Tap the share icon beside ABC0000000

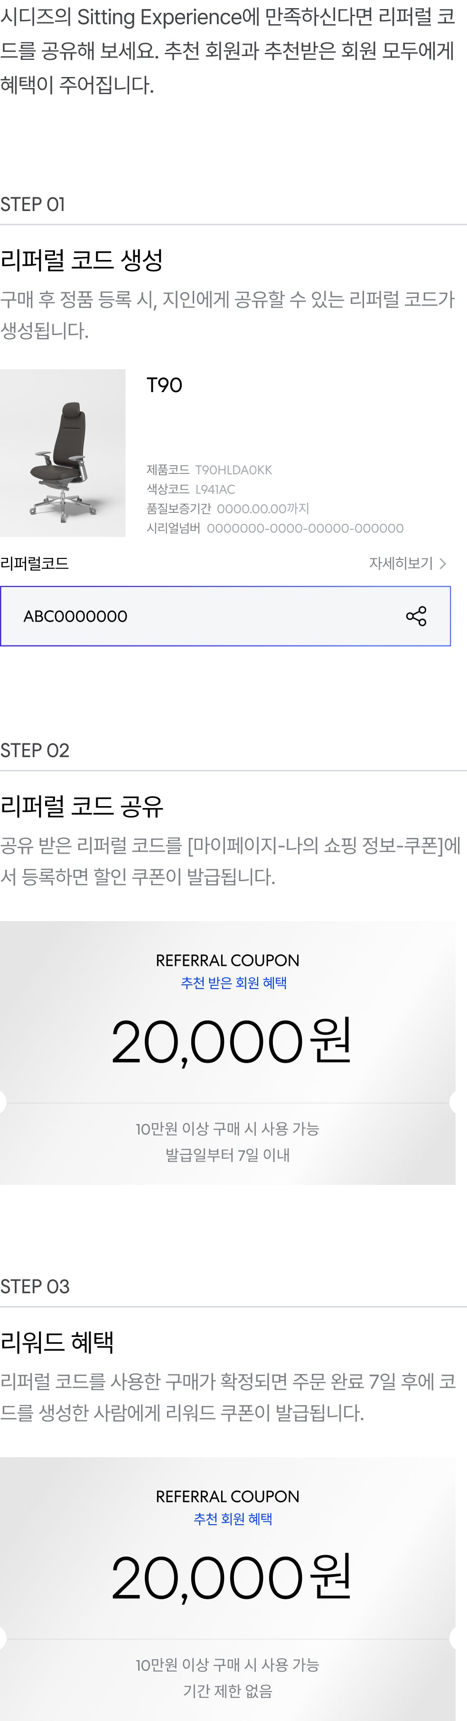tap(416, 616)
